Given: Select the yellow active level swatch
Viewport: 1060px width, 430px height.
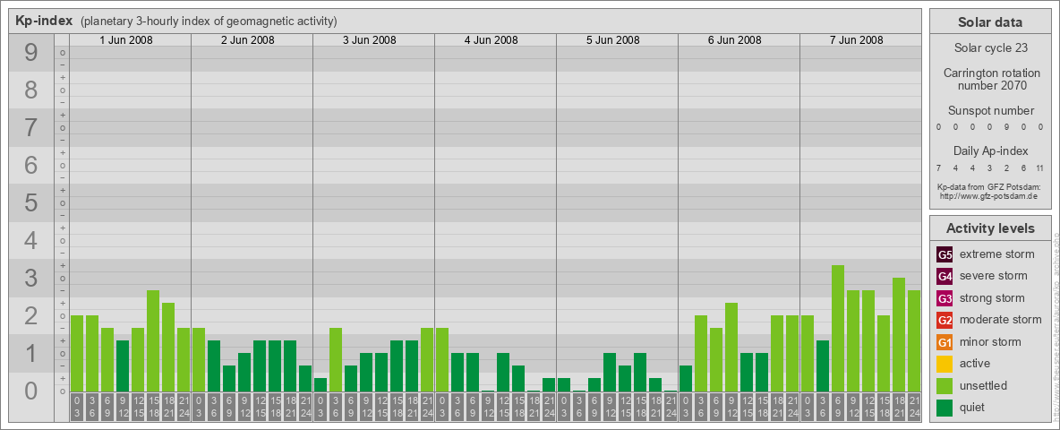Looking at the screenshot, I should tap(945, 364).
